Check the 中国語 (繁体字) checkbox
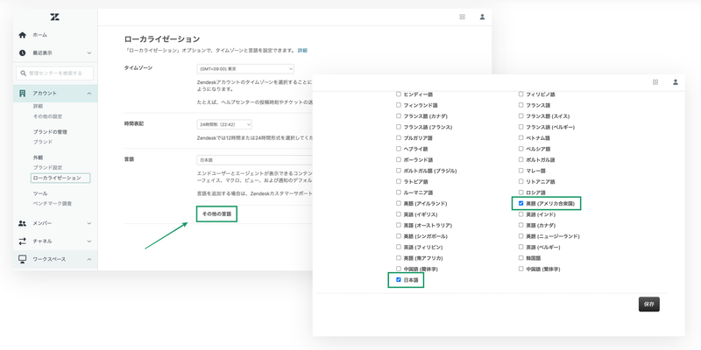Screen dimensions: 701x350 click(x=520, y=269)
